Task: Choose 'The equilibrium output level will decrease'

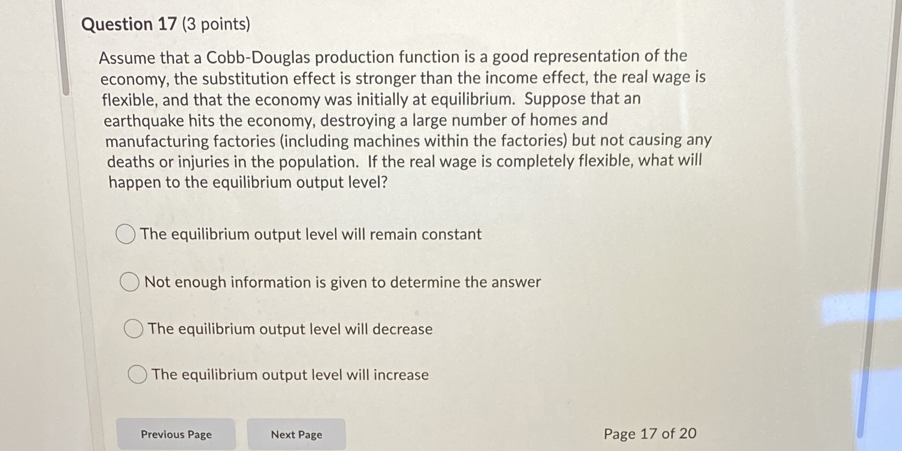Action: coord(133,328)
